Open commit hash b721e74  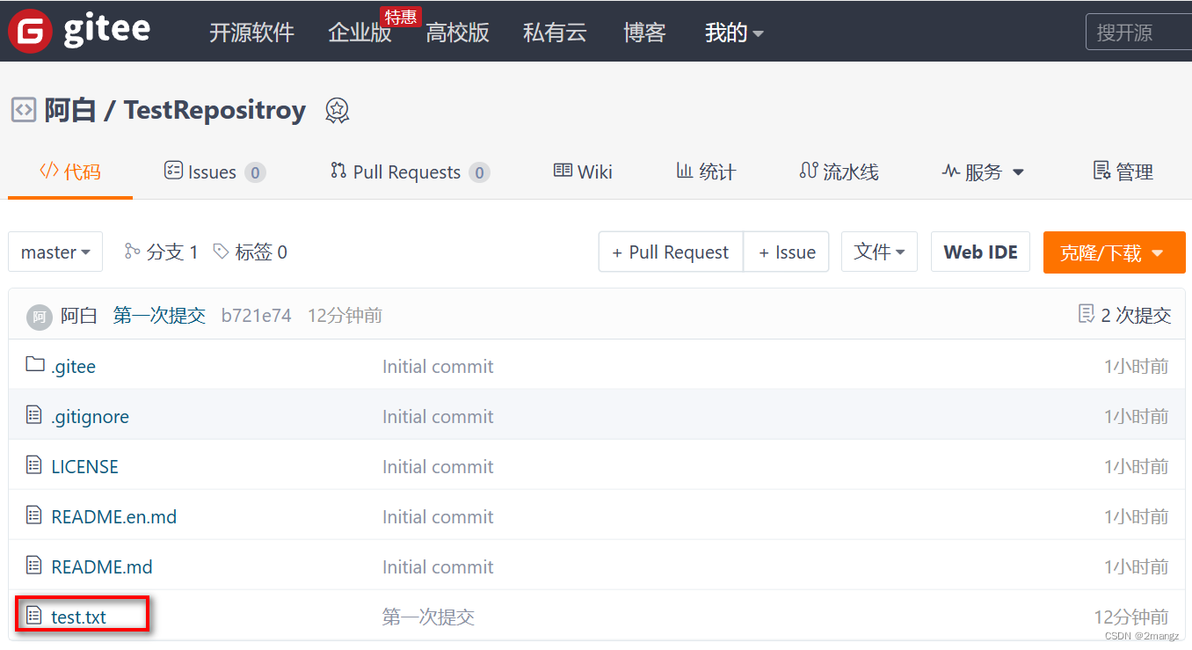[x=256, y=316]
